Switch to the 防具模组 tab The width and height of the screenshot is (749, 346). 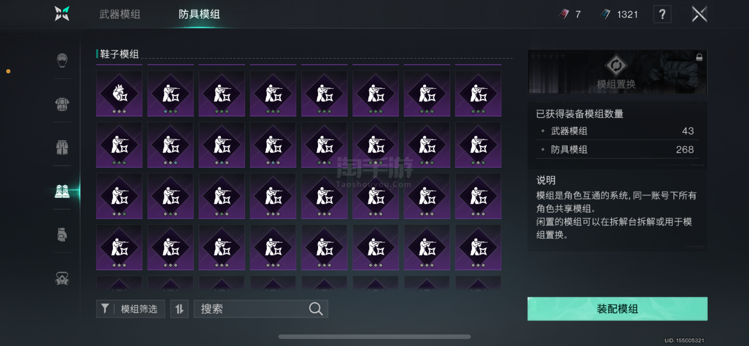199,14
